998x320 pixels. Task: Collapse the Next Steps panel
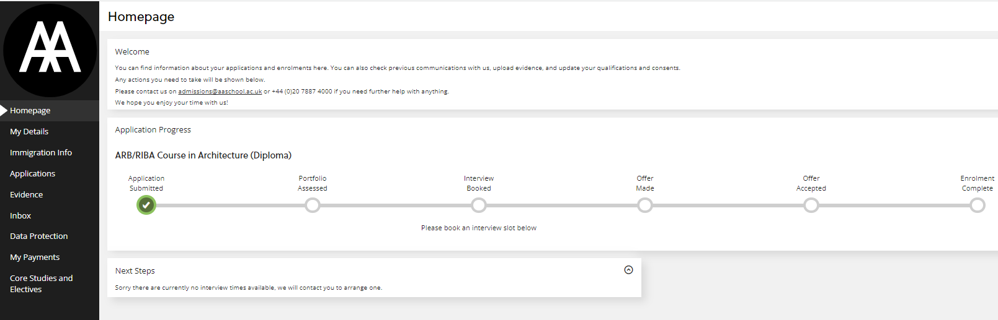[x=628, y=270]
